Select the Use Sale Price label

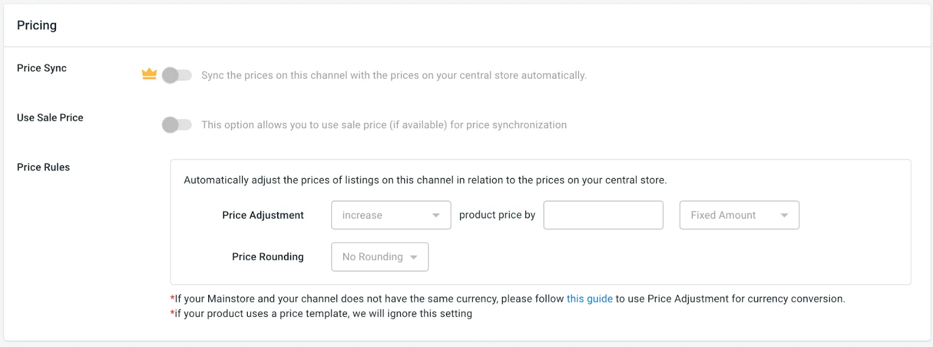point(50,118)
